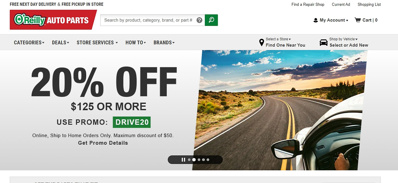Click the green search magnifier button

coord(211,20)
